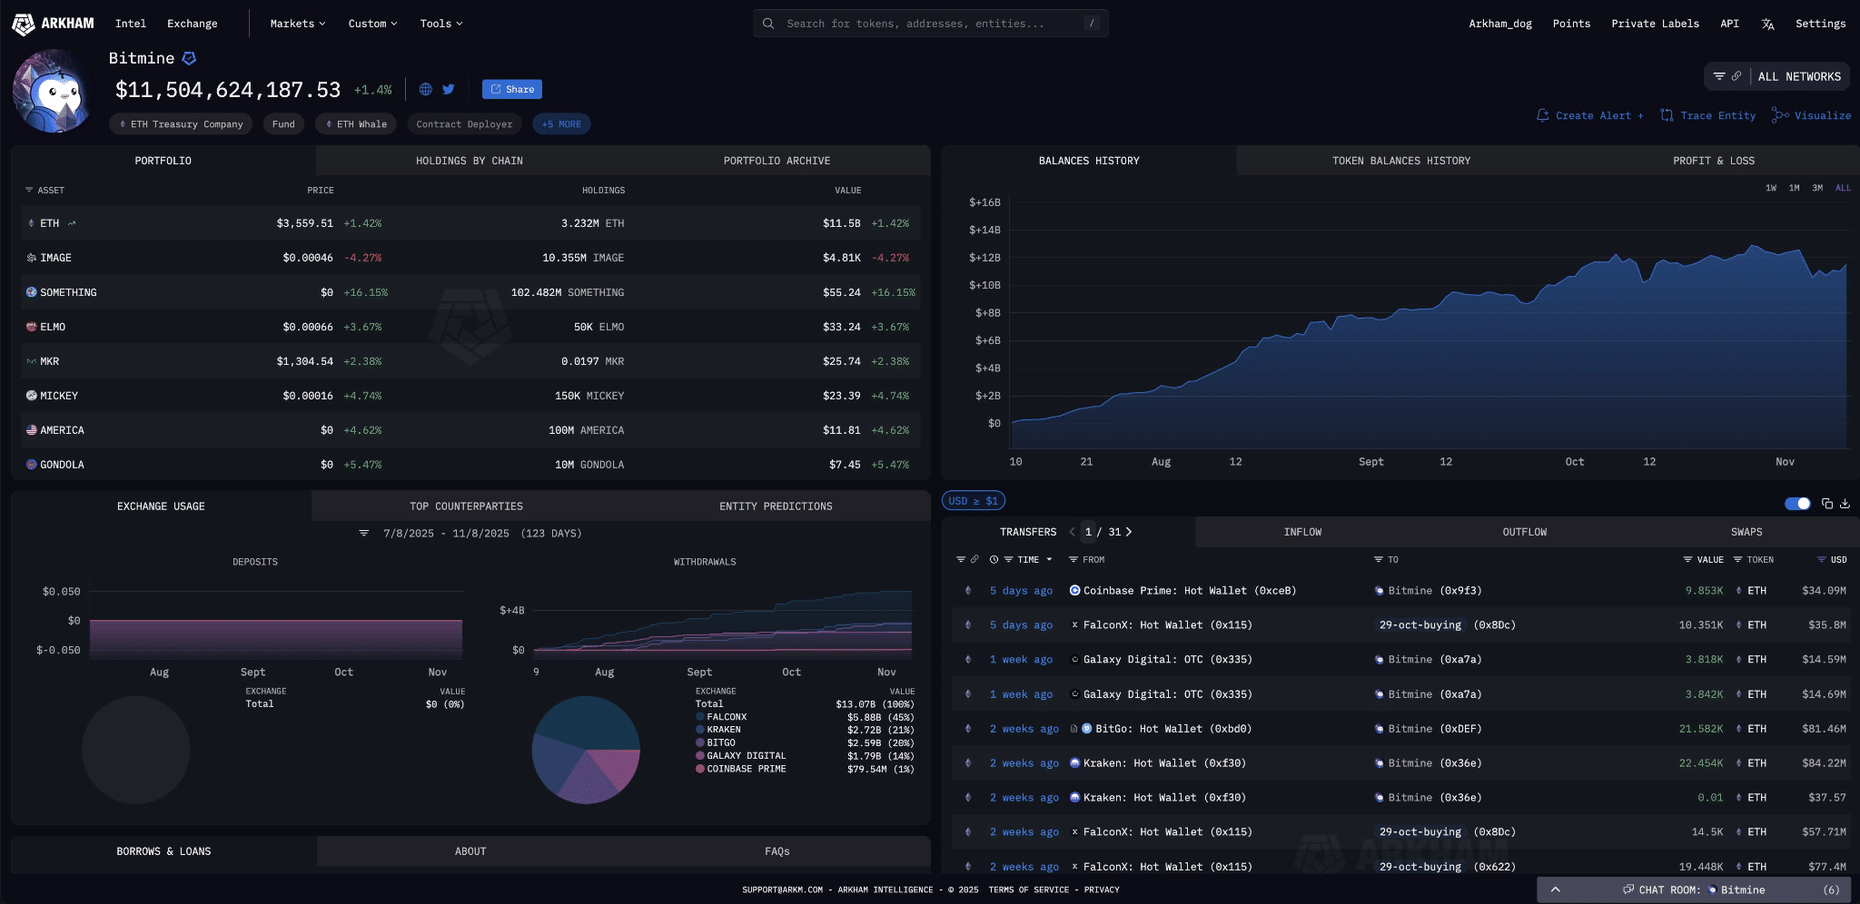Click the Create Alert link
The width and height of the screenshot is (1860, 904).
click(1590, 115)
